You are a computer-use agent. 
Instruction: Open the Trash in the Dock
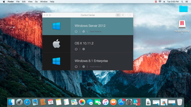(x=180, y=102)
